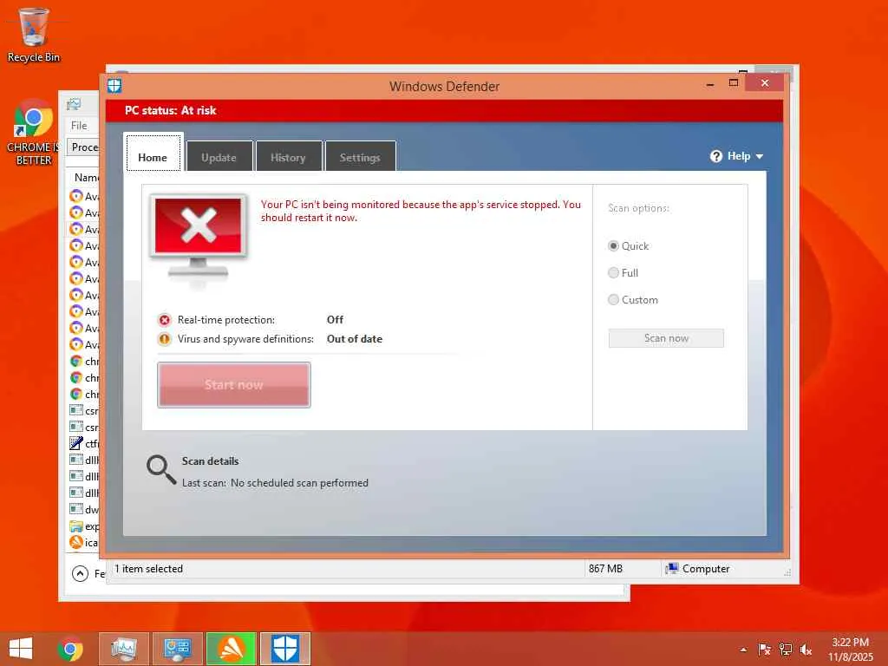The height and width of the screenshot is (666, 888).
Task: Click the PC status: At risk banner
Action: point(445,110)
